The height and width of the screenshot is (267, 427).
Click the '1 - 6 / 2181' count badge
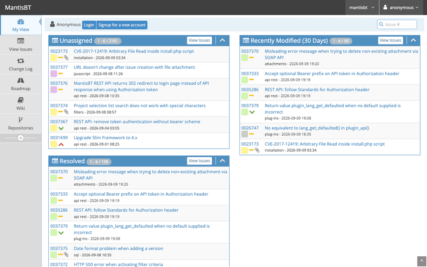(108, 41)
